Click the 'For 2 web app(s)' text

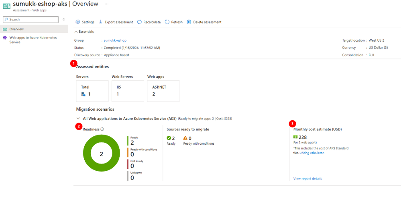click(305, 143)
